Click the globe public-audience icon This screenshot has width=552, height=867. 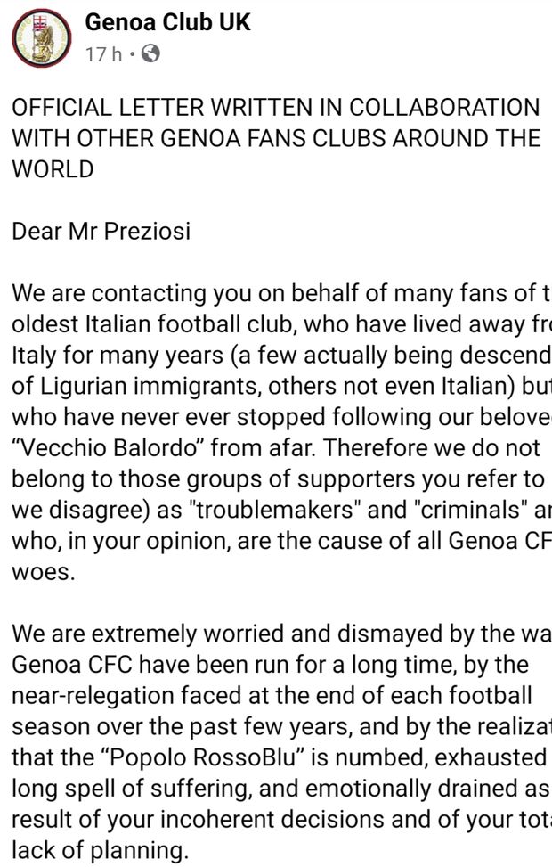150,54
